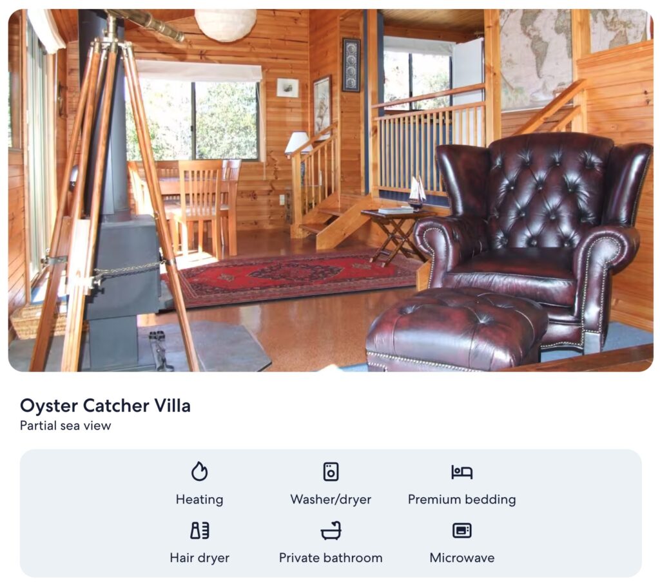Select the Hair dryer amenity label
660x584 pixels.
(x=200, y=558)
